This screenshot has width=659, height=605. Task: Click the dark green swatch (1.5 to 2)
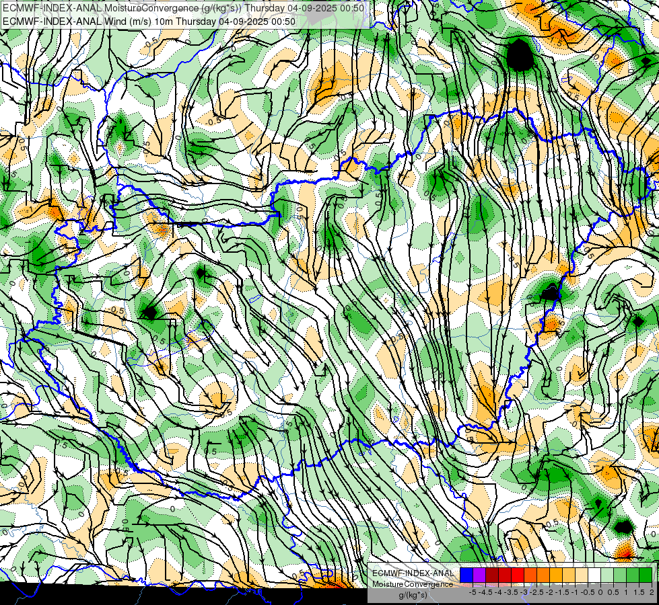click(646, 575)
